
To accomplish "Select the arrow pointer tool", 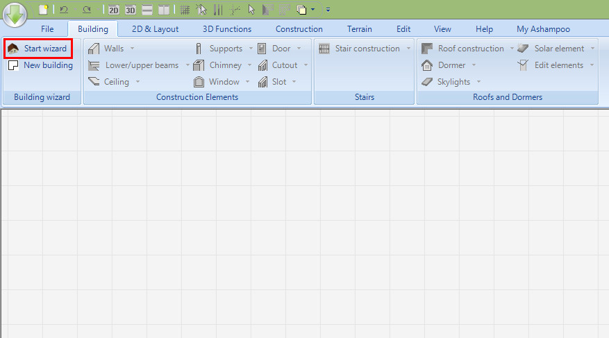I will click(x=251, y=10).
